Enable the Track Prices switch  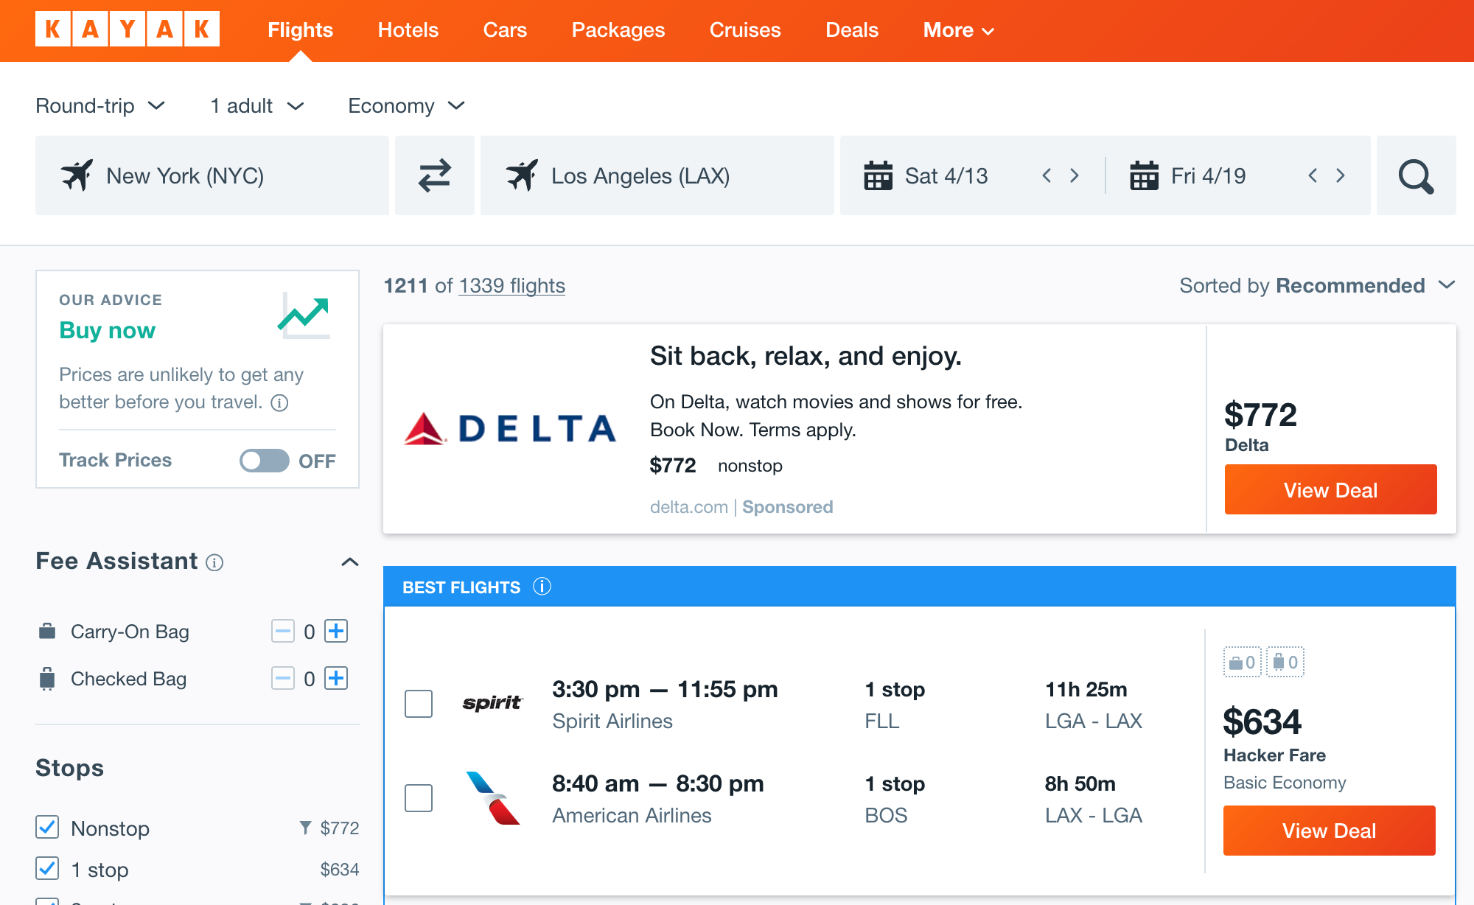point(264,461)
